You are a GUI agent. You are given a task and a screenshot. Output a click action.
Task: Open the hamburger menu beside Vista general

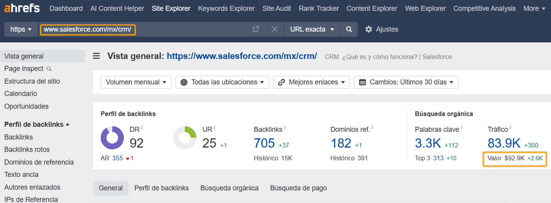96,56
